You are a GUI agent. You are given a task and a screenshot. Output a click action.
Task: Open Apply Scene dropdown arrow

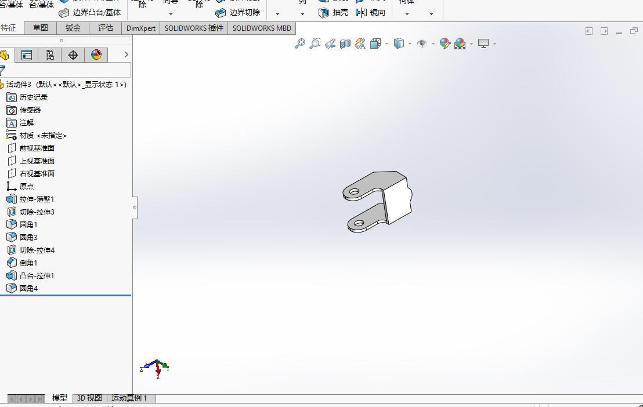tap(471, 43)
